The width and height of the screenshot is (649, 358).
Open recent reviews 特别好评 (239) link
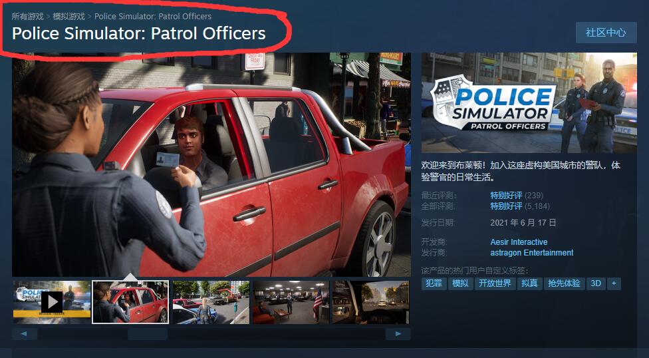click(x=517, y=195)
